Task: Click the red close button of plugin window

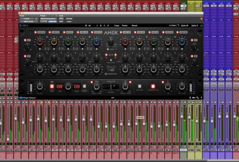Action: pos(20,12)
